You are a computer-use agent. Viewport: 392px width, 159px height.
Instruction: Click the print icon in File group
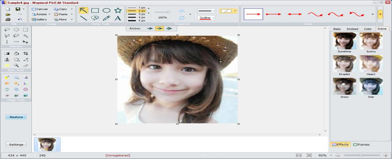8,19
